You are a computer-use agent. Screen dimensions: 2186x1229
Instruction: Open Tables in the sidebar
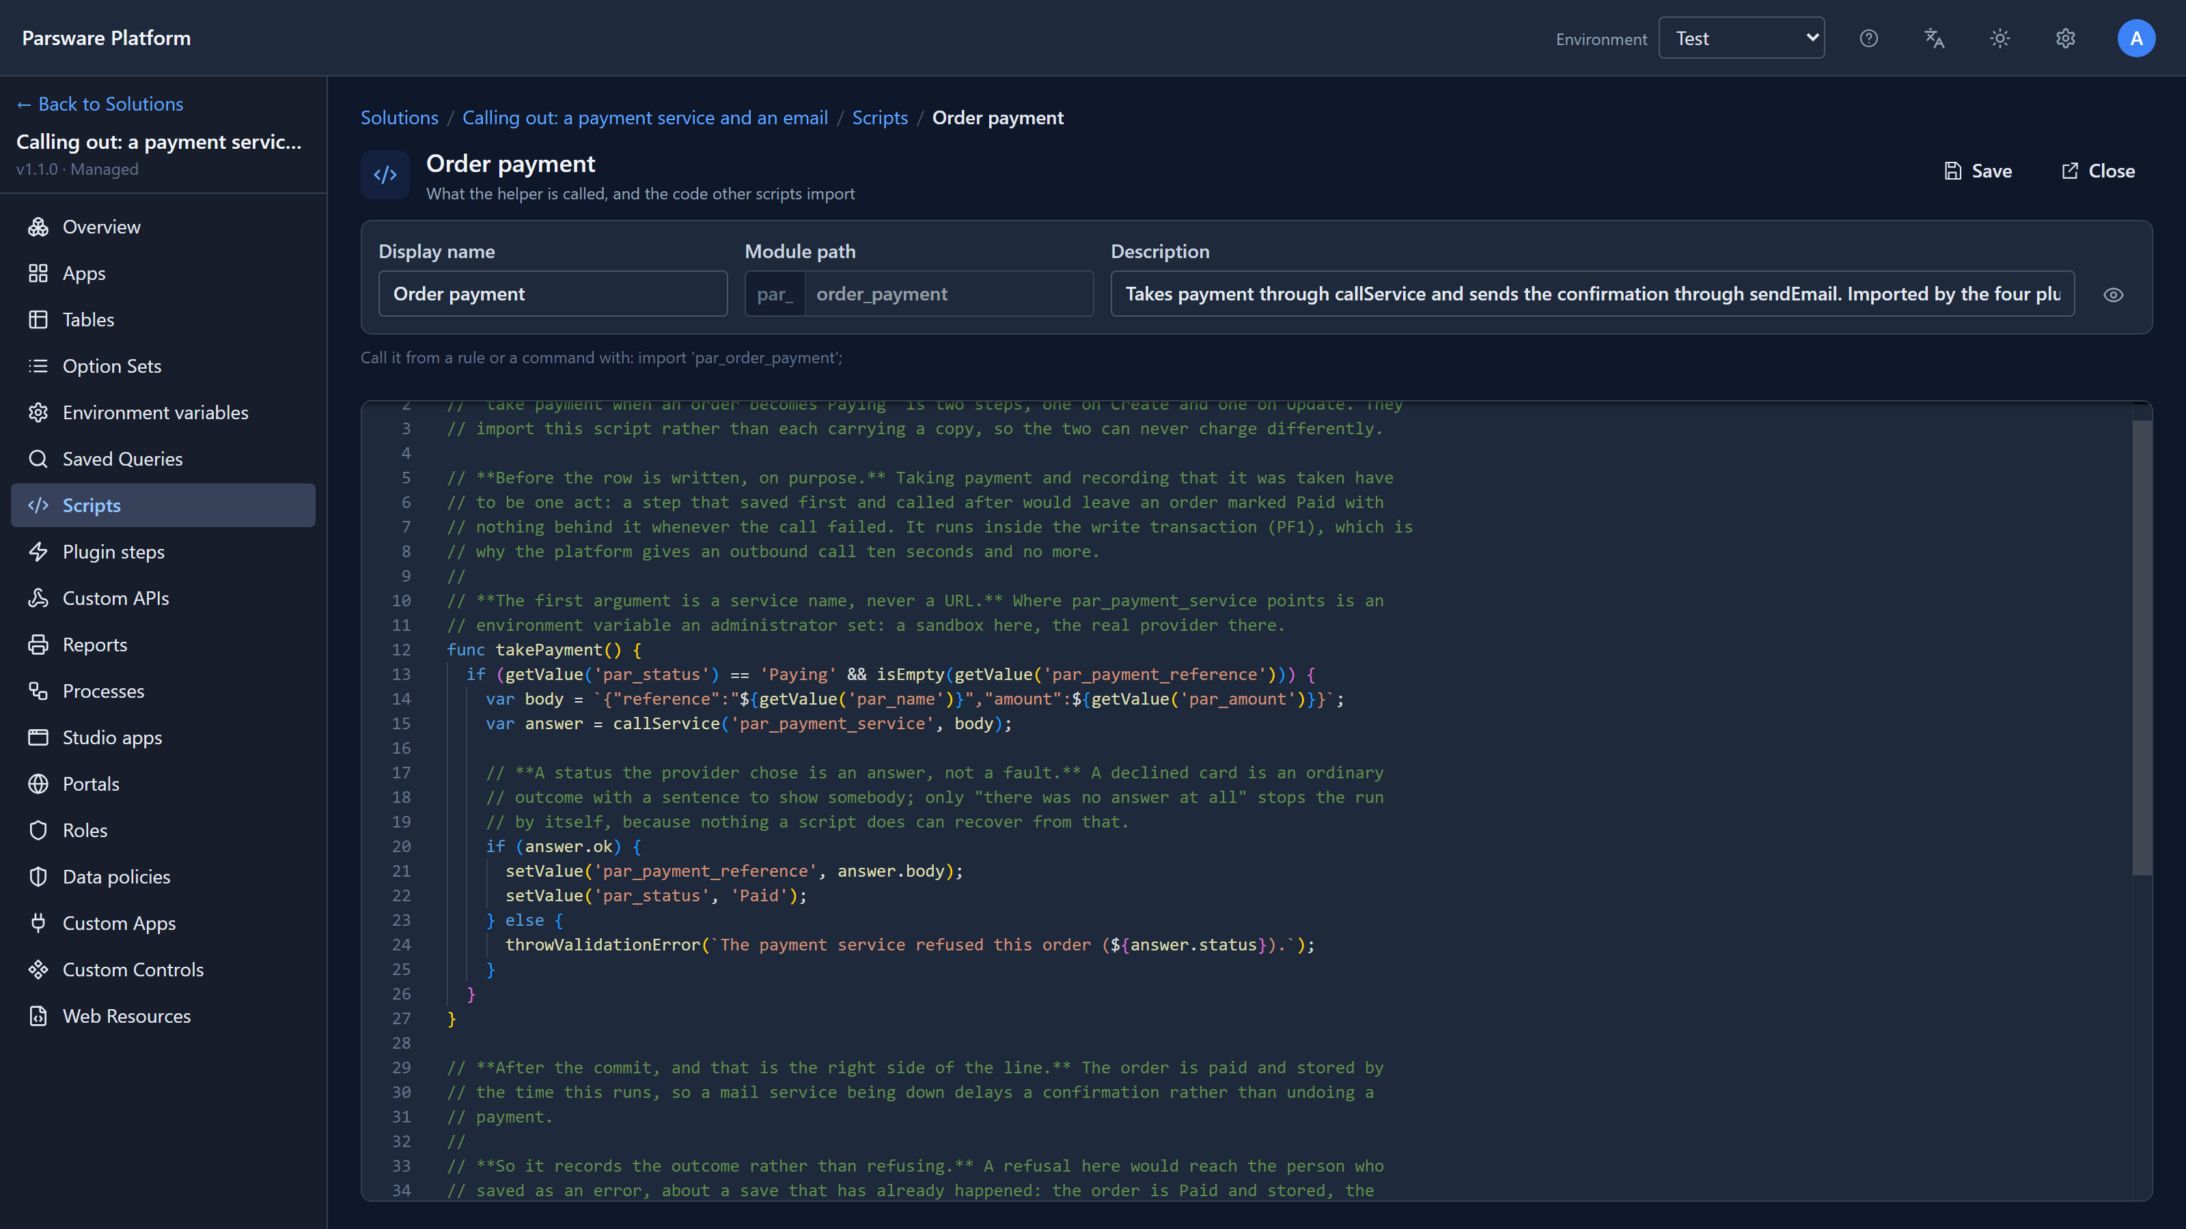163,320
